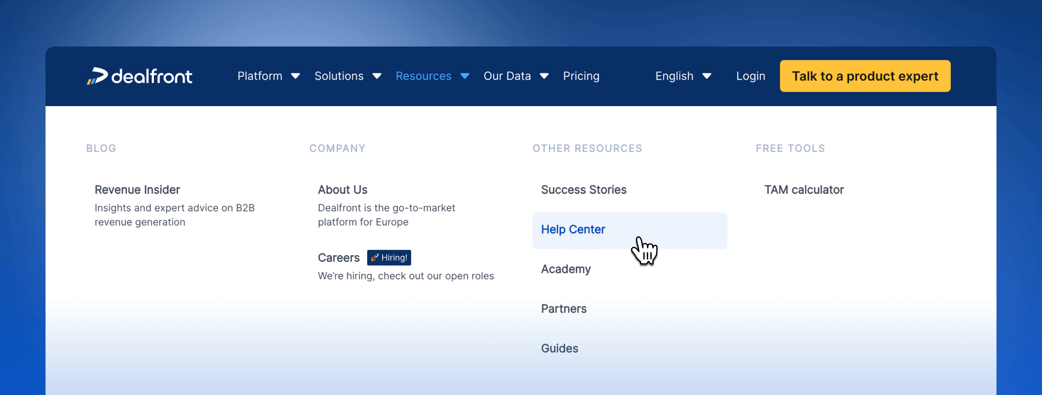Expand the Platform dropdown arrow
1042x395 pixels.
[295, 76]
